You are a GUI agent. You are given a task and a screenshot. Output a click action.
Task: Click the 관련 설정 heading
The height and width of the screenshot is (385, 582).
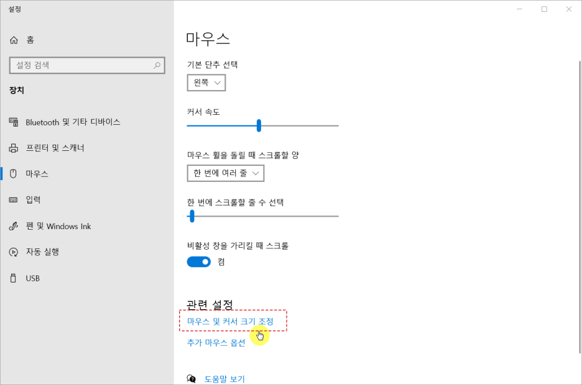(x=210, y=305)
